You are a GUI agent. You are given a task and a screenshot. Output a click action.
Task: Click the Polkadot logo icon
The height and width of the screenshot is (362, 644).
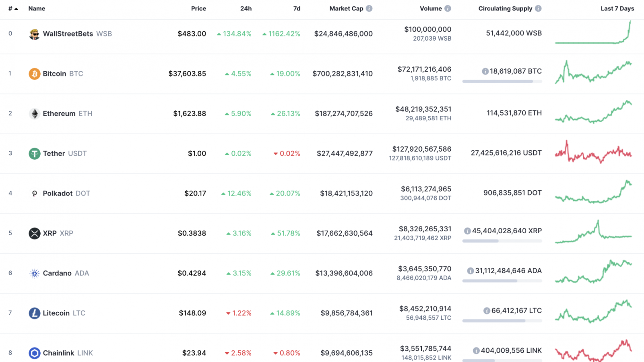35,193
